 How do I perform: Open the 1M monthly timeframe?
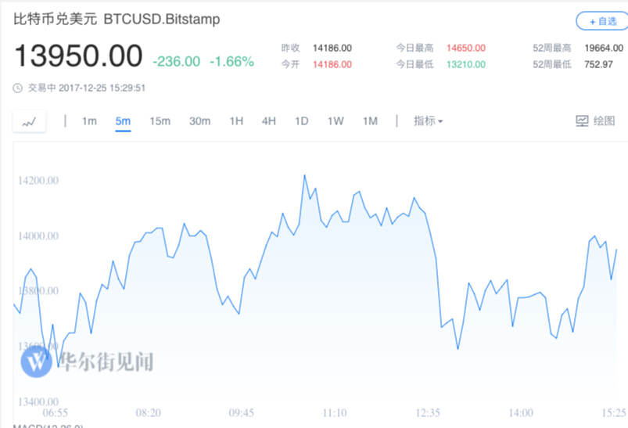pos(370,120)
